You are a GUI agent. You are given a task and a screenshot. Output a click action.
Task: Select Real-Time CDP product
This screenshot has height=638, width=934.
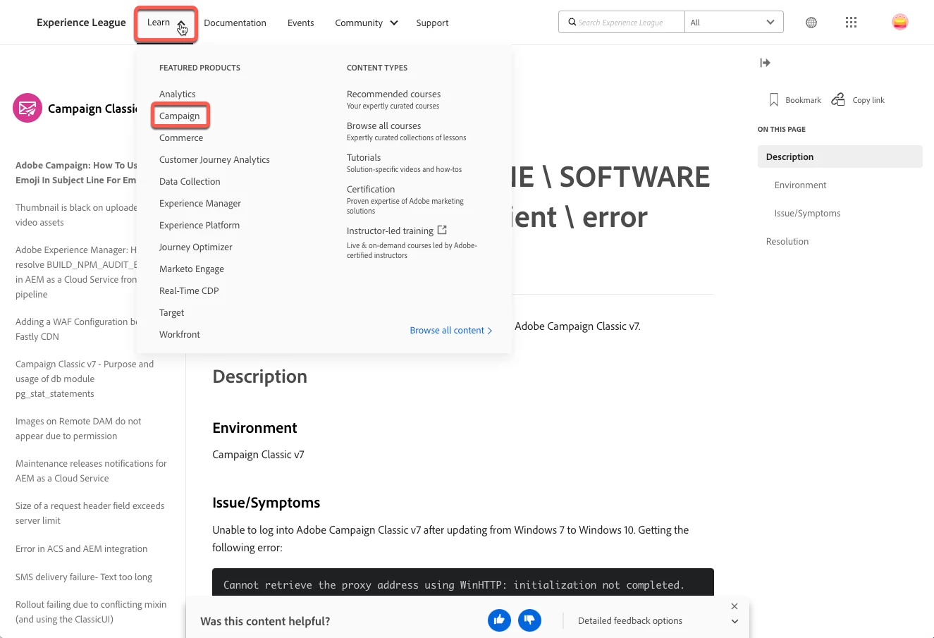point(189,290)
